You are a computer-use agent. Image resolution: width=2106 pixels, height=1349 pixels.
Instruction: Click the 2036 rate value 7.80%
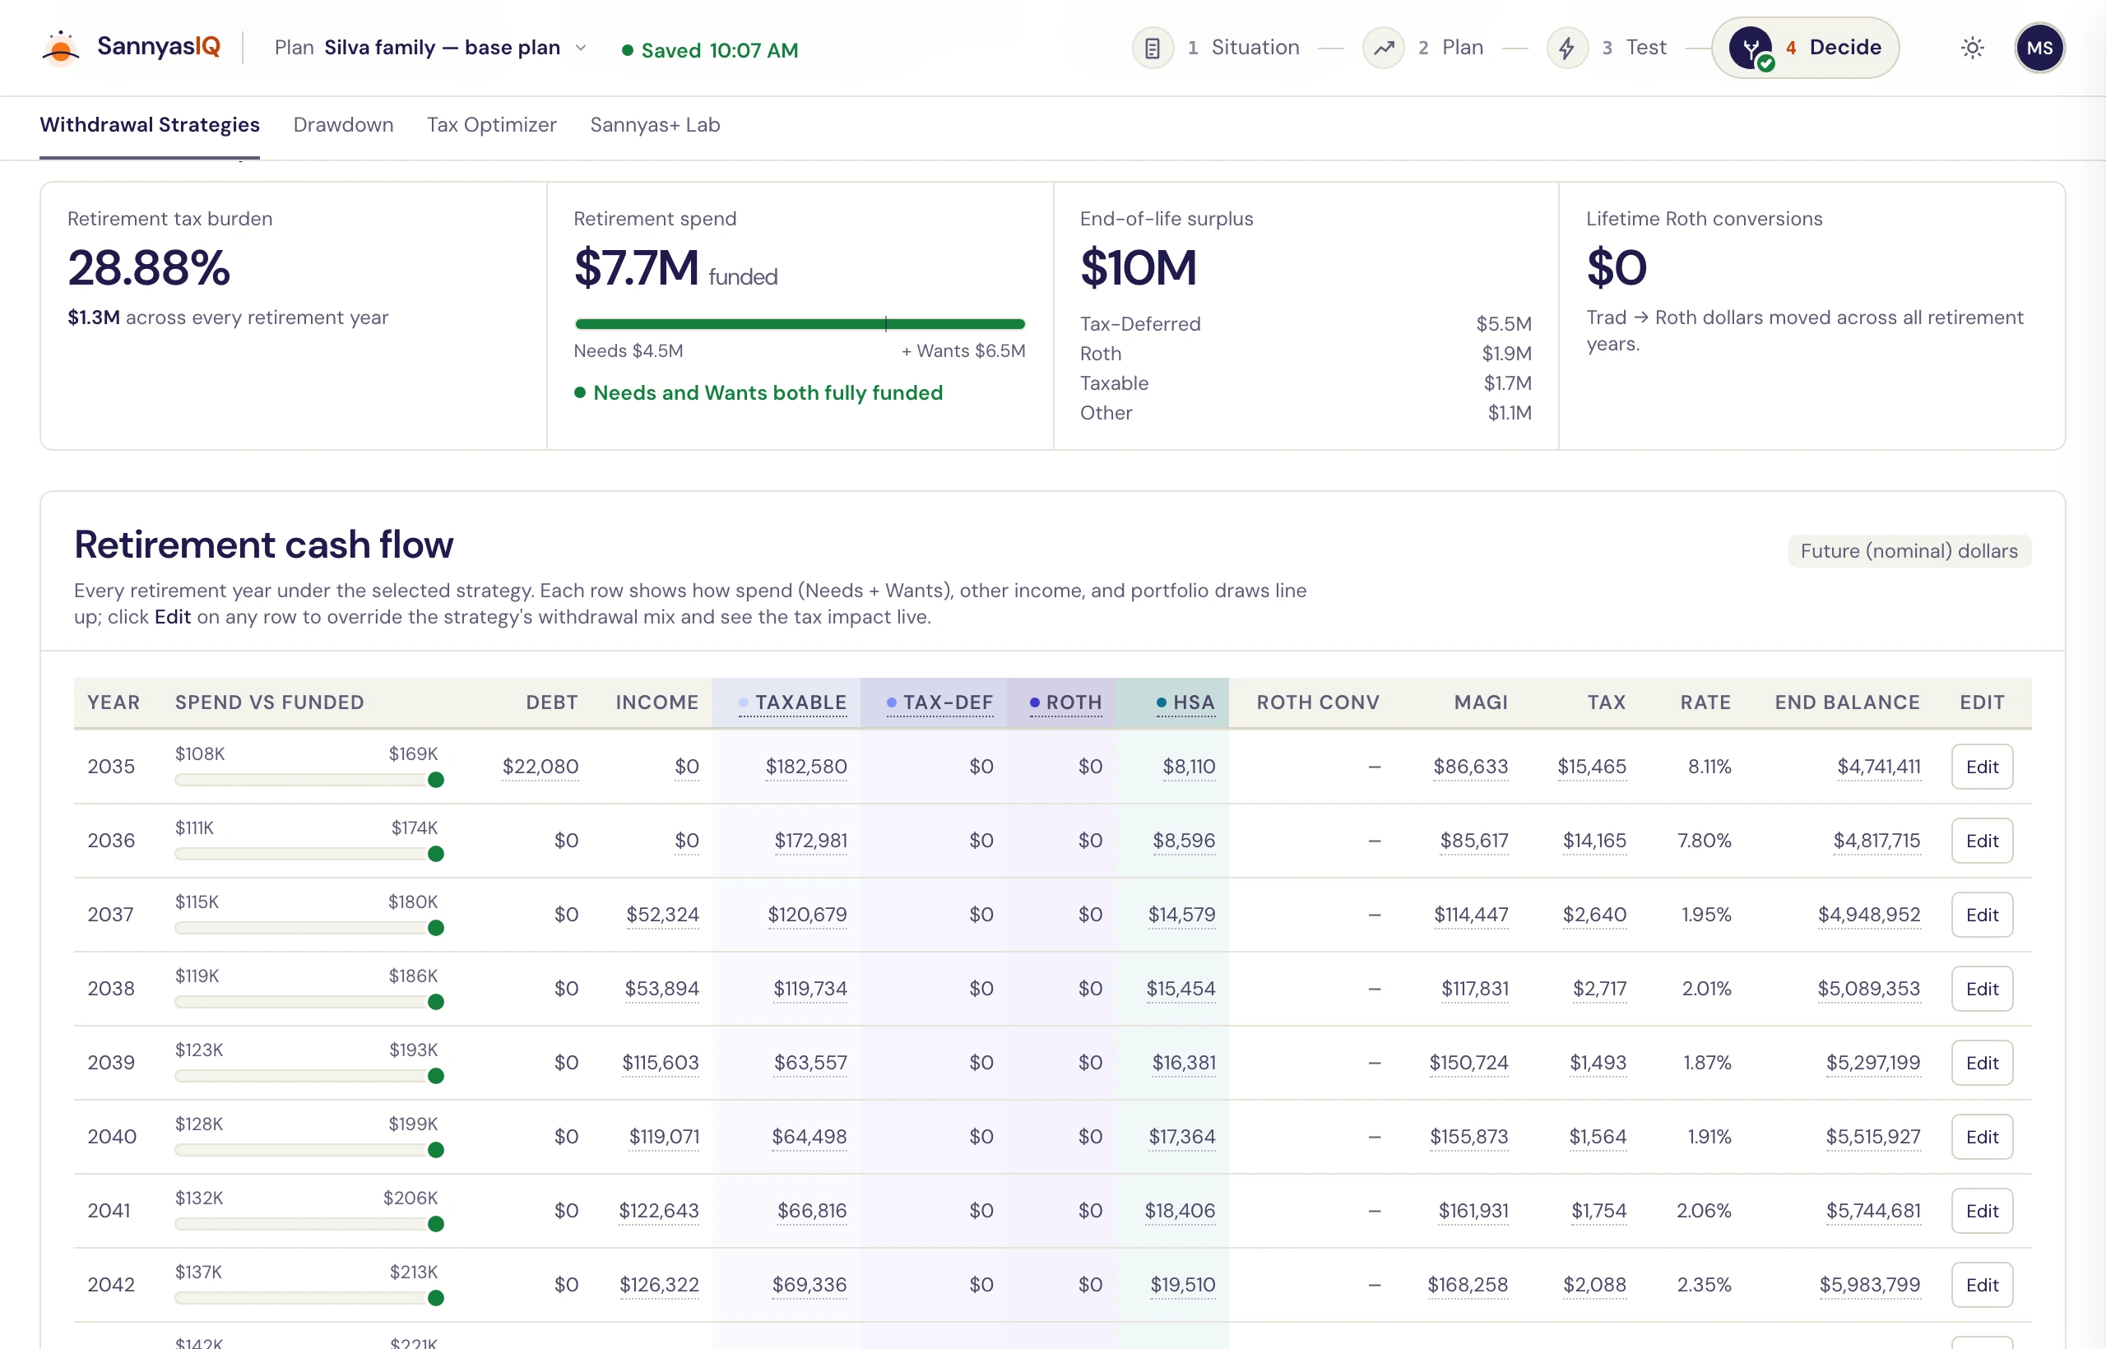(x=1703, y=841)
